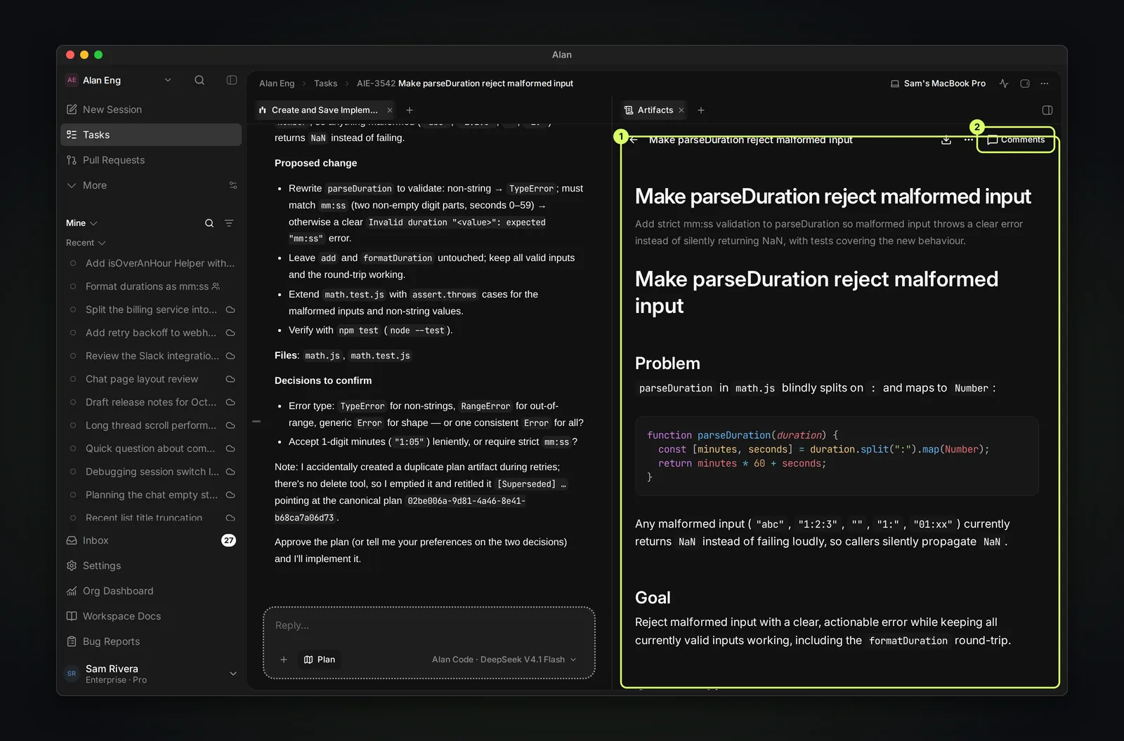Open Workspace Docs
1124x741 pixels.
(151, 616)
